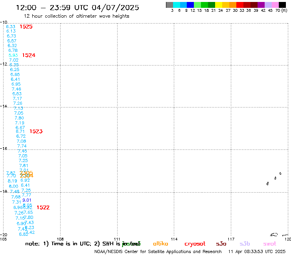This screenshot has width=291, height=255.
Task: Click the 8.23 wave height value
Action: (x=29, y=228)
